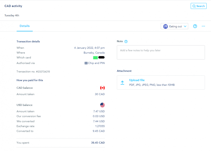This screenshot has height=151, width=211.
Task: Expand the category chevron arrow
Action: coord(185,26)
